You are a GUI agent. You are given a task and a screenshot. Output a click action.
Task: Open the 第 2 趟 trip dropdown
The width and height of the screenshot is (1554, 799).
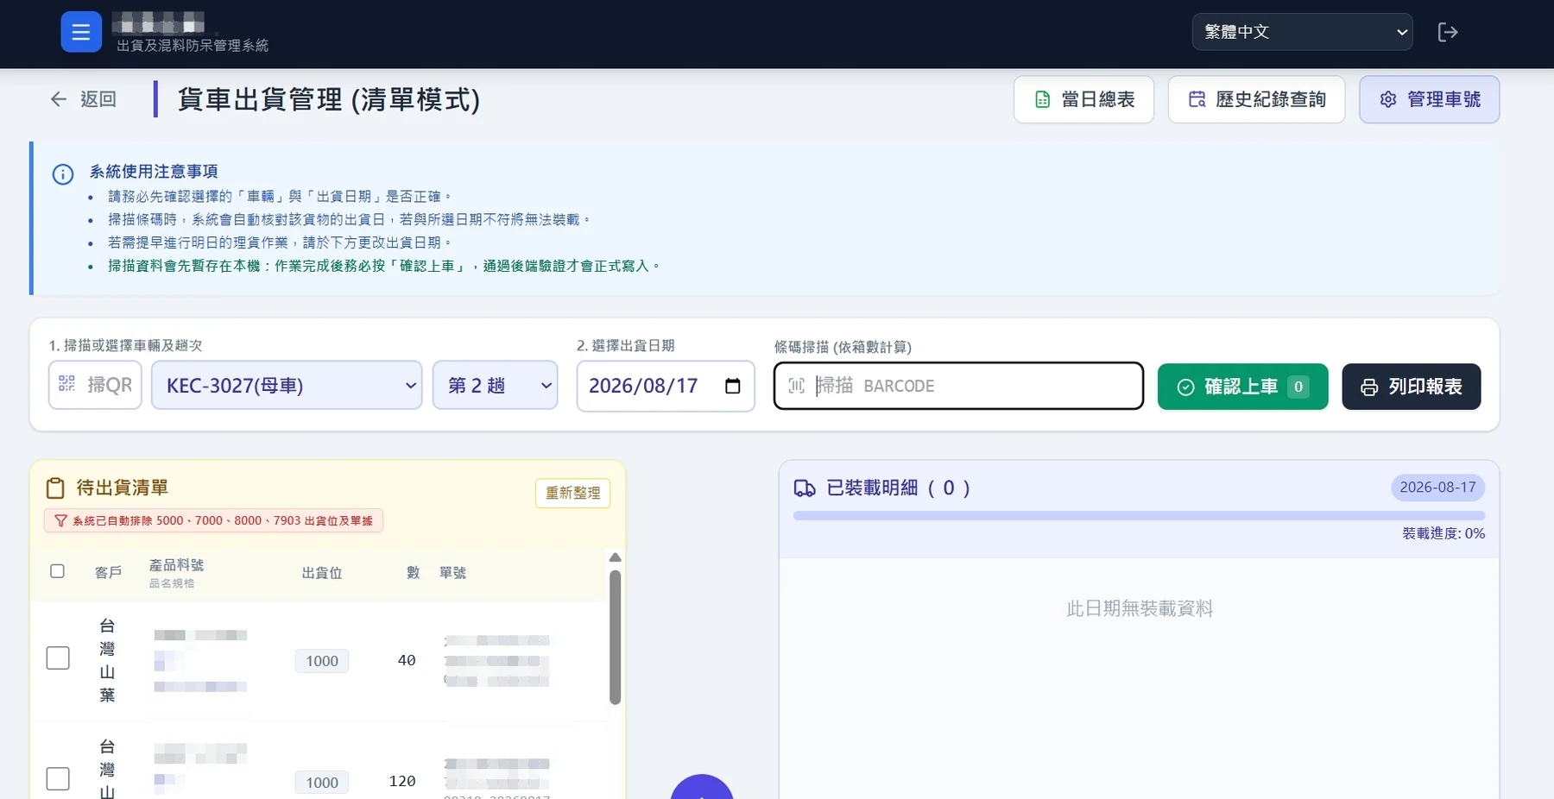(495, 385)
